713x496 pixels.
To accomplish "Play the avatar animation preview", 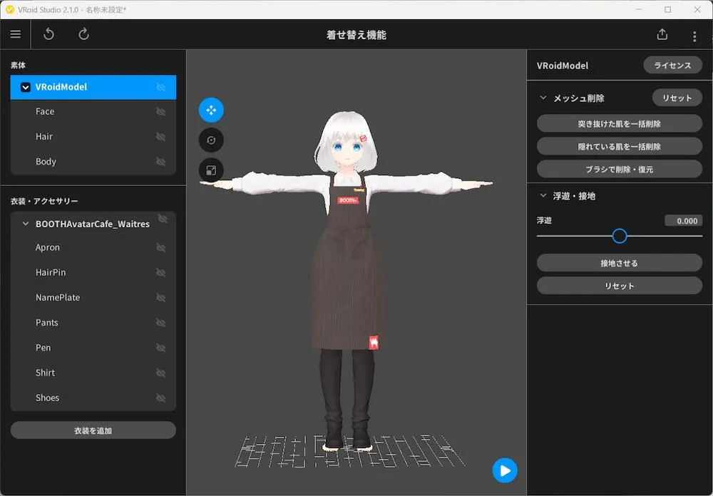I will [505, 470].
